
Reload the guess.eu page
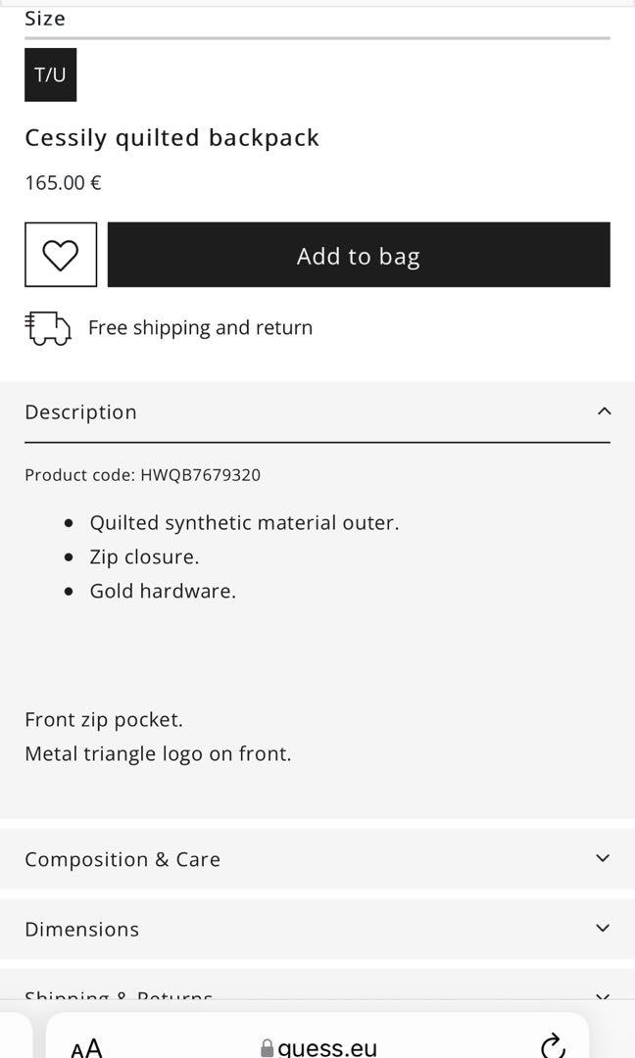pyautogui.click(x=553, y=1045)
